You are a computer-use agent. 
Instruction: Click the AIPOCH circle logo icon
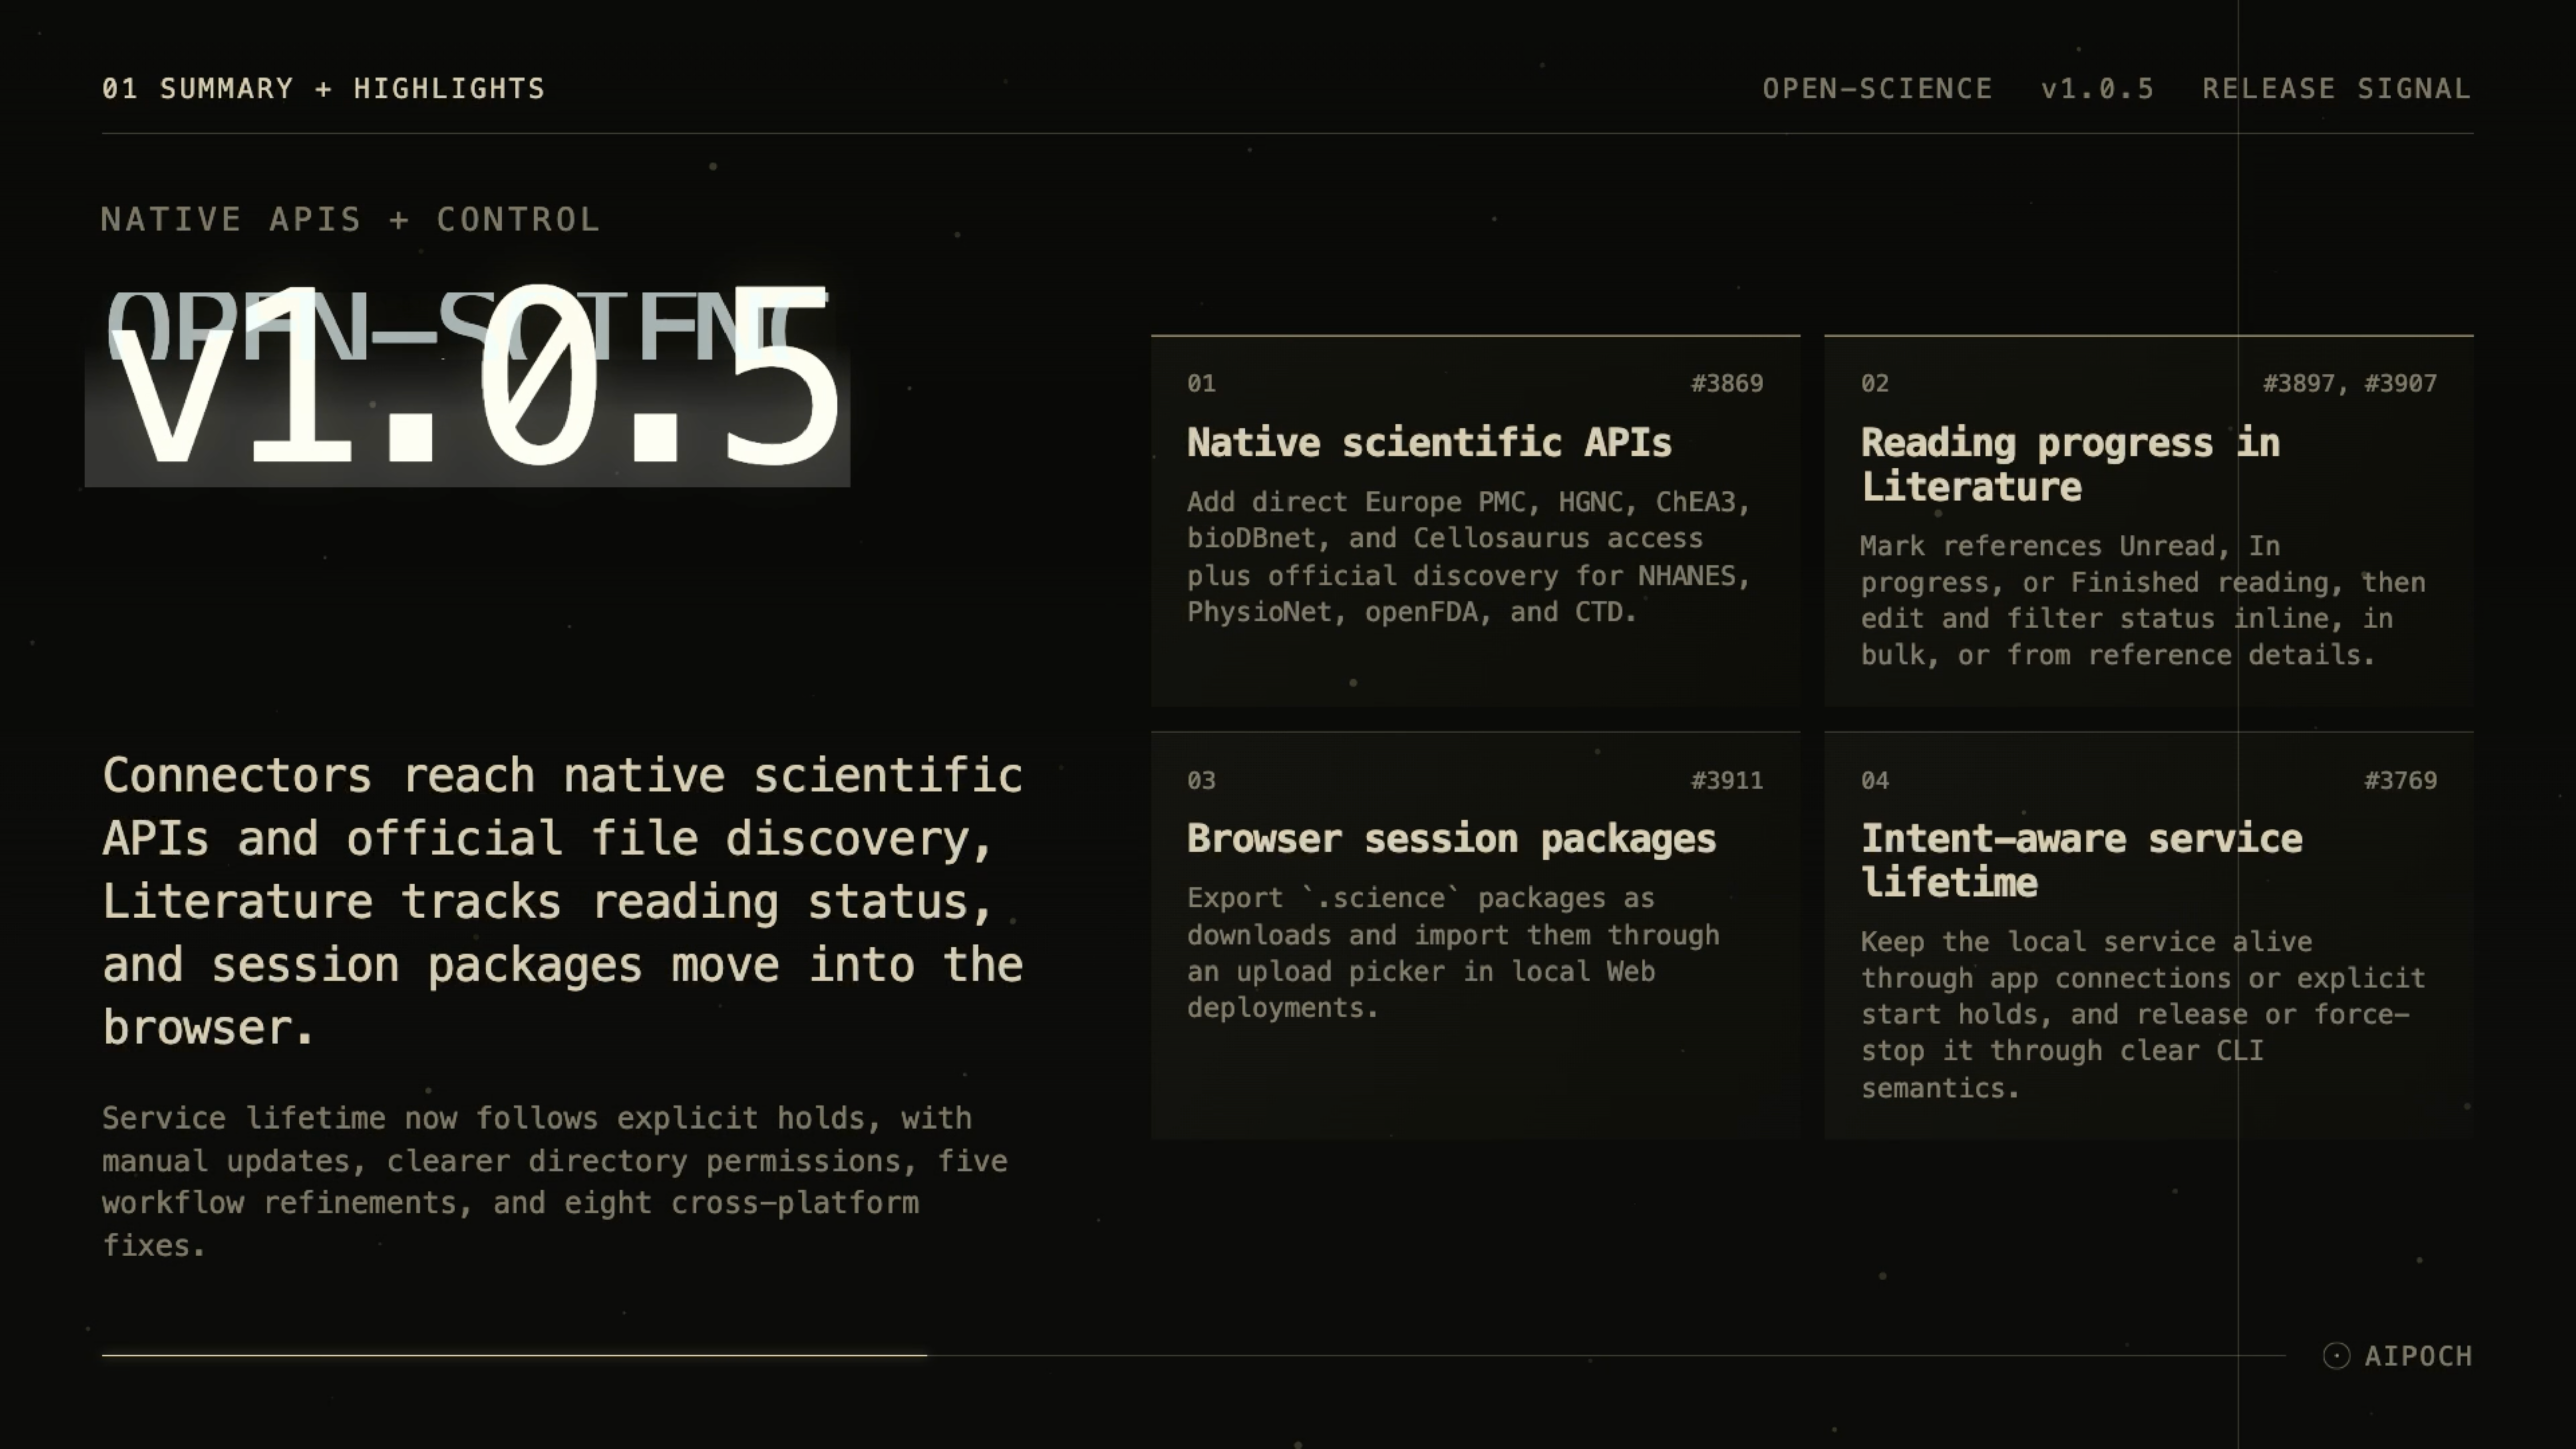tap(2336, 1355)
